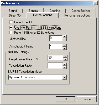Go to the Cache Settings tab

[x=81, y=11]
